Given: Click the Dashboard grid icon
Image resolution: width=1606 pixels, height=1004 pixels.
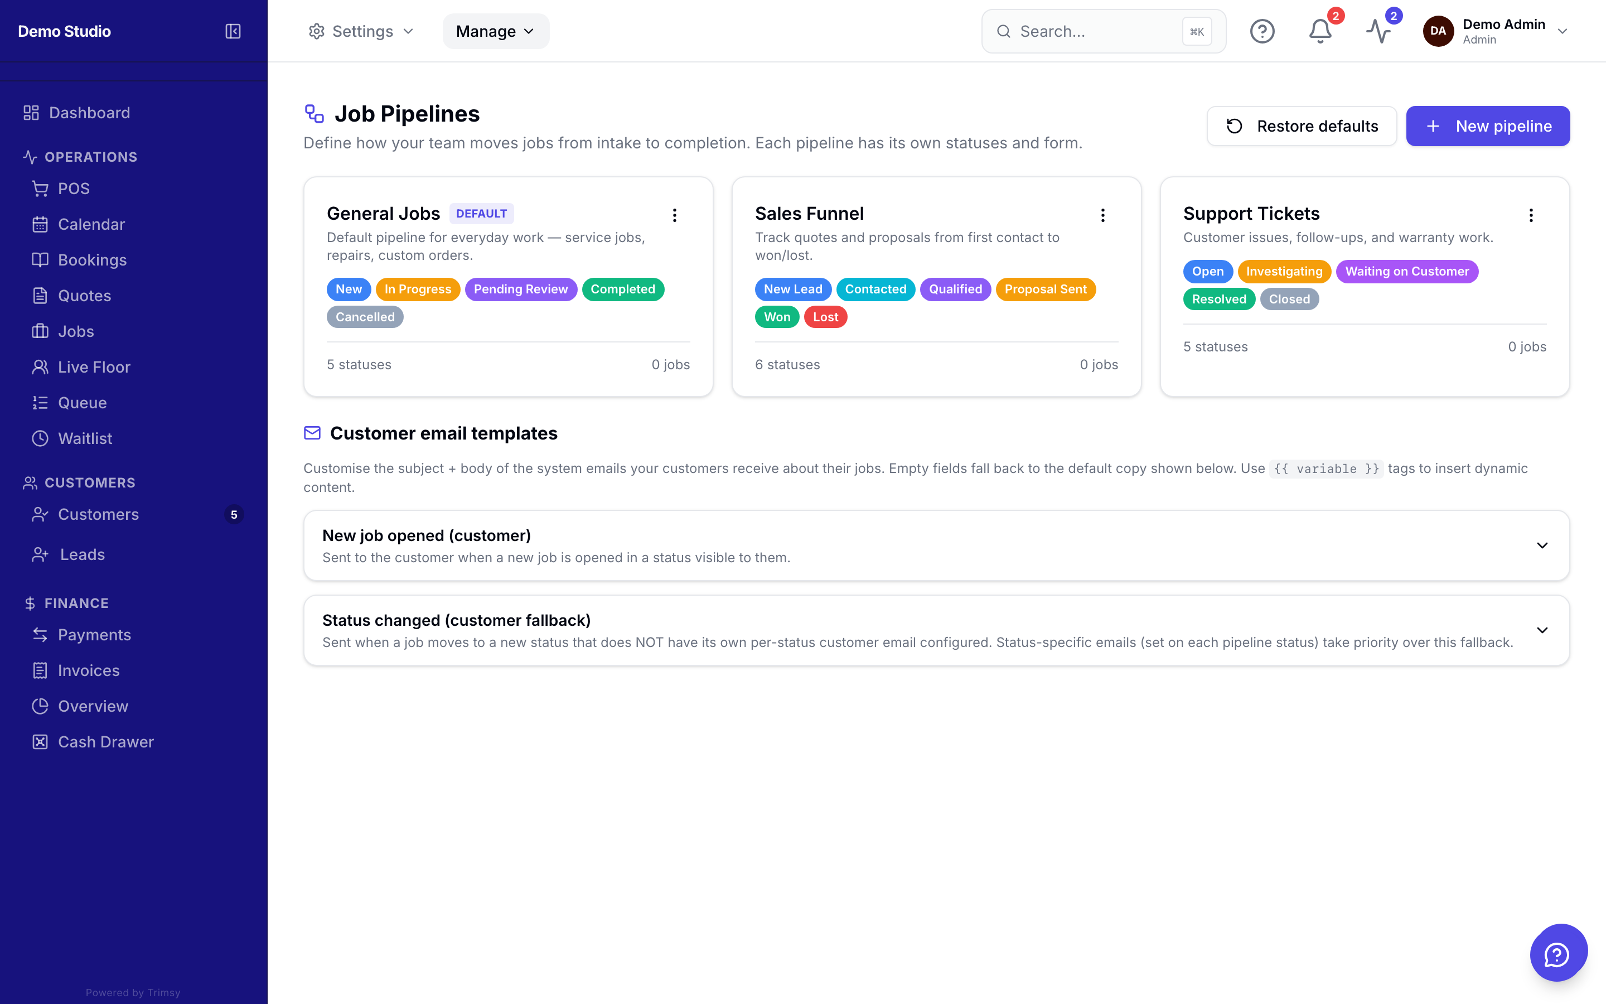Looking at the screenshot, I should pos(31,113).
